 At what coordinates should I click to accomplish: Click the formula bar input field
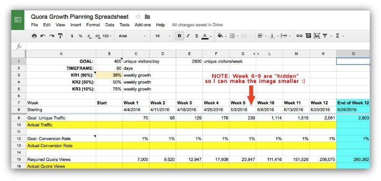pyautogui.click(x=198, y=46)
